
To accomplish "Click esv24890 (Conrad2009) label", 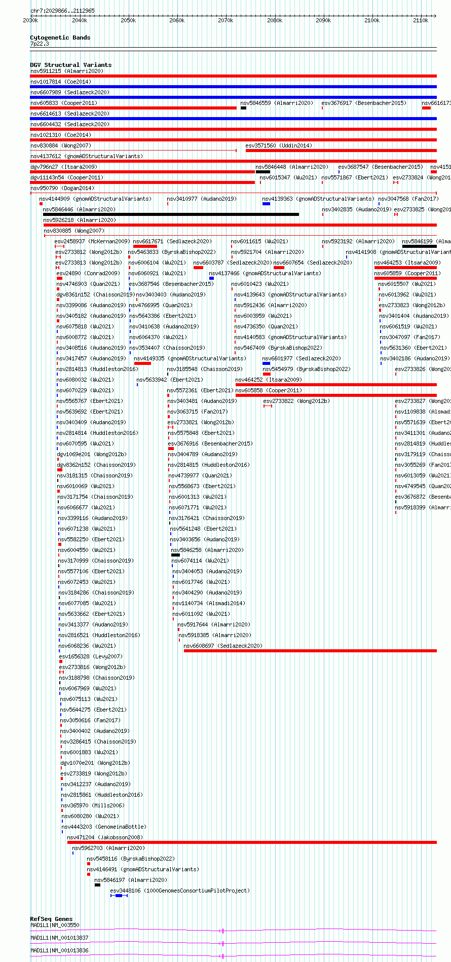I will pyautogui.click(x=88, y=273).
